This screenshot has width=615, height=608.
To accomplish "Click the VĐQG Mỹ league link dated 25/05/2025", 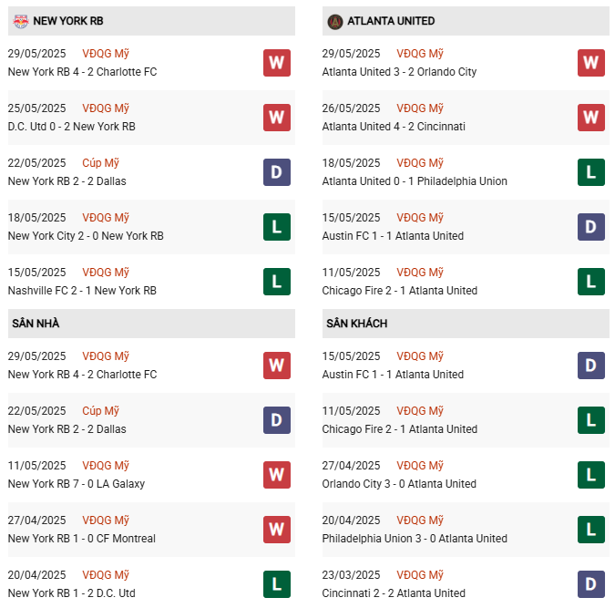I will [106, 108].
